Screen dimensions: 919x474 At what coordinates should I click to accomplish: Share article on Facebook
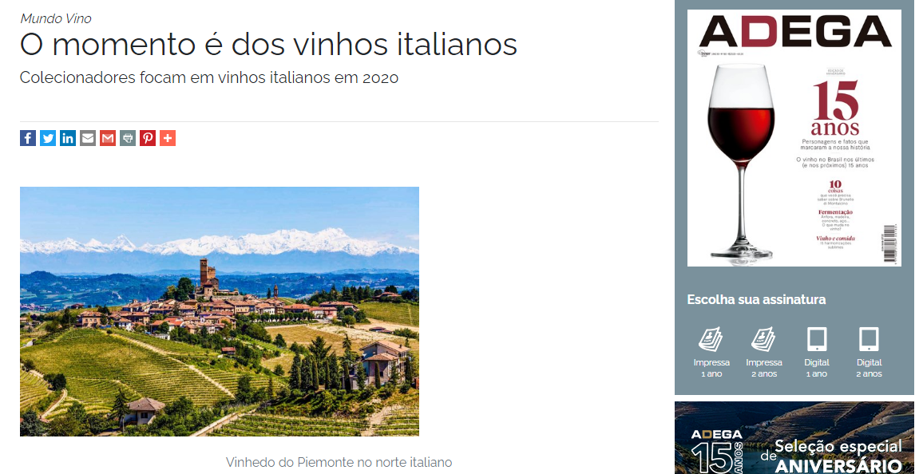pos(28,138)
